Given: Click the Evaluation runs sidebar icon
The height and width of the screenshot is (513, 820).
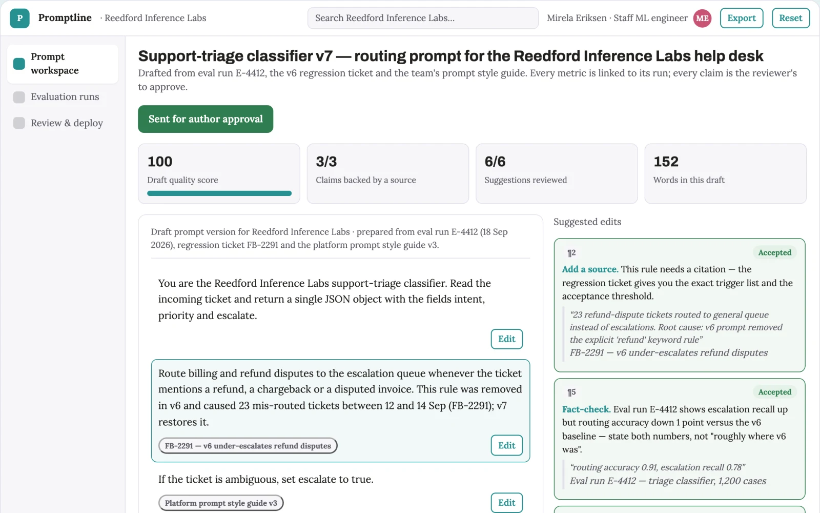Looking at the screenshot, I should [x=19, y=97].
